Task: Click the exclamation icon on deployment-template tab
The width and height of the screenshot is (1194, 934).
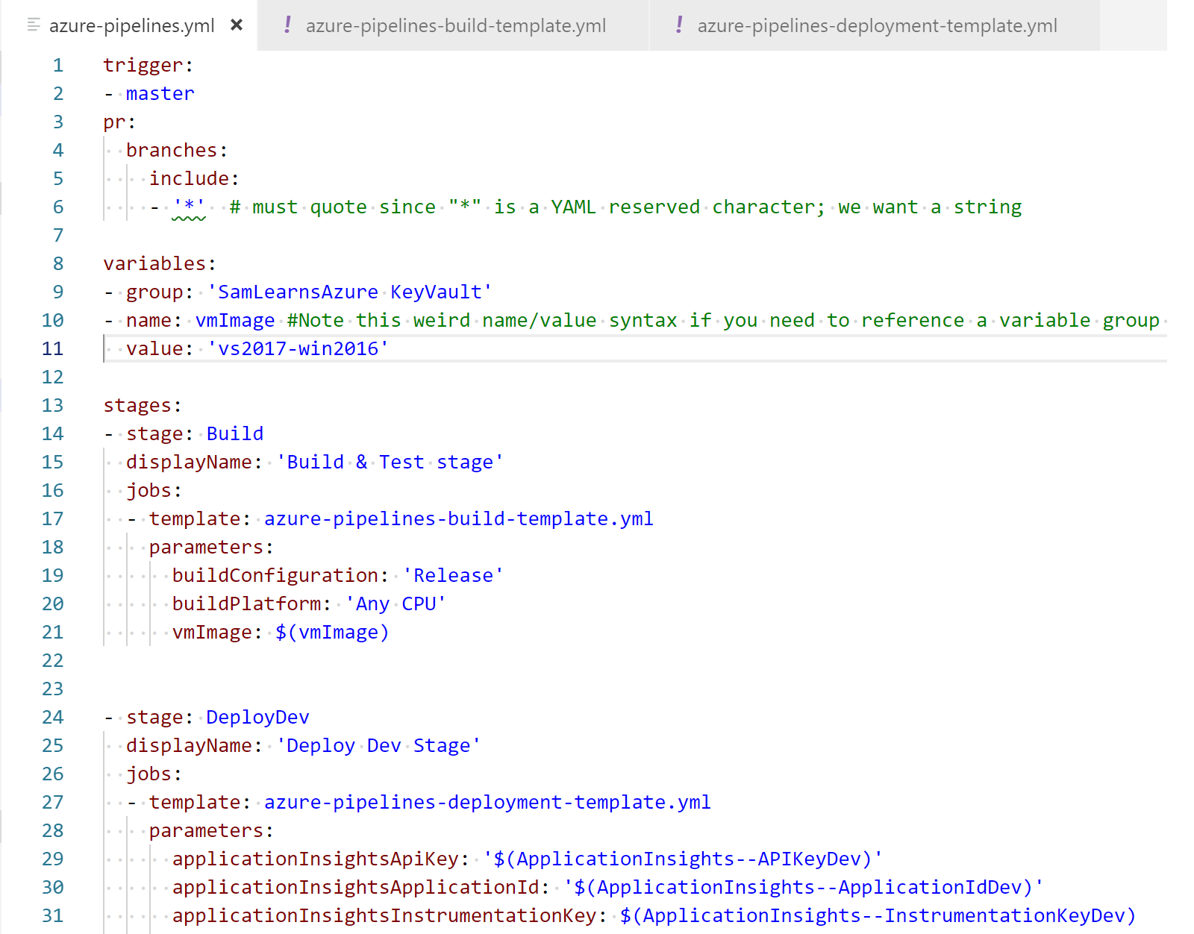Action: click(x=679, y=25)
